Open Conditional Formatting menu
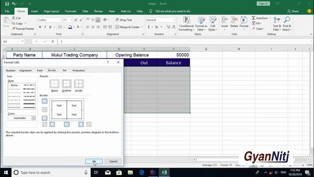The width and height of the screenshot is (314, 177). 186,24
